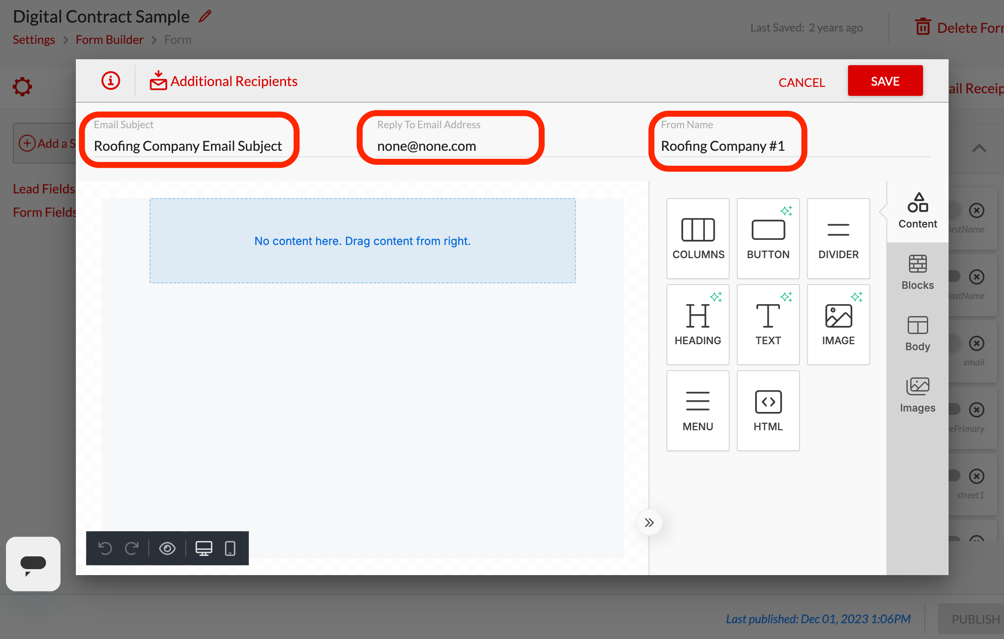Choose the HTML content block
Viewport: 1004px width, 639px height.
point(768,410)
